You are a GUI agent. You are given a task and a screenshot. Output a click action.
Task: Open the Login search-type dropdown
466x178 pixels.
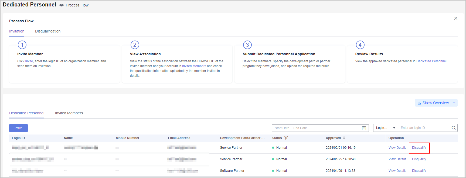coord(386,128)
